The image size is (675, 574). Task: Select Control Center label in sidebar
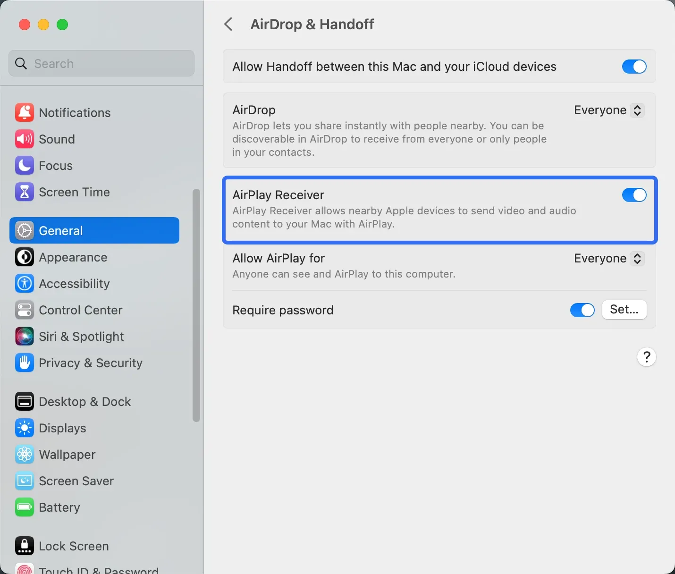tap(81, 310)
